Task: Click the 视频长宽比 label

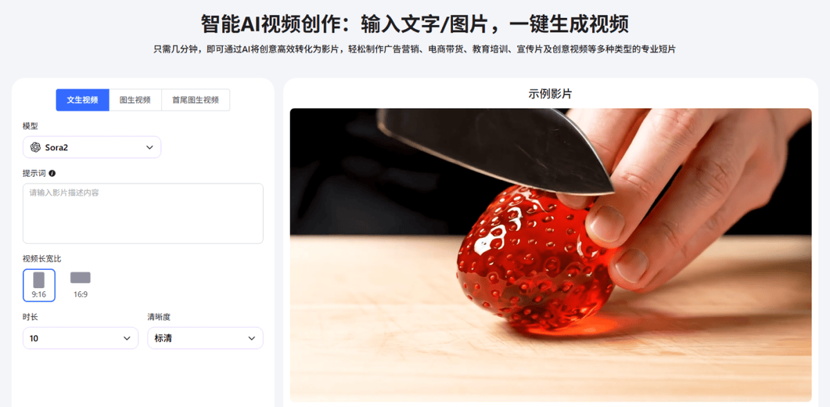Action: (x=41, y=259)
